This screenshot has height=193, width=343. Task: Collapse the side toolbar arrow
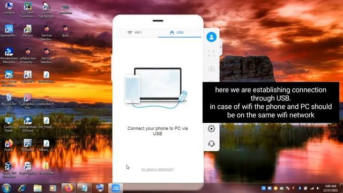tap(221, 47)
